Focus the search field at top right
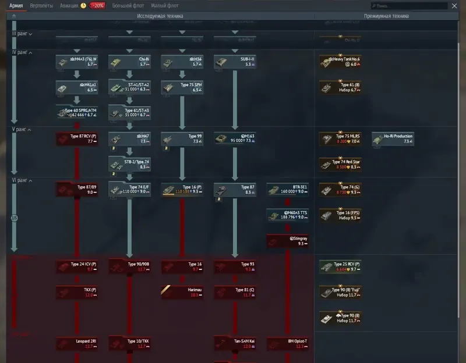Screen dimensions: 466x363 (409, 6)
